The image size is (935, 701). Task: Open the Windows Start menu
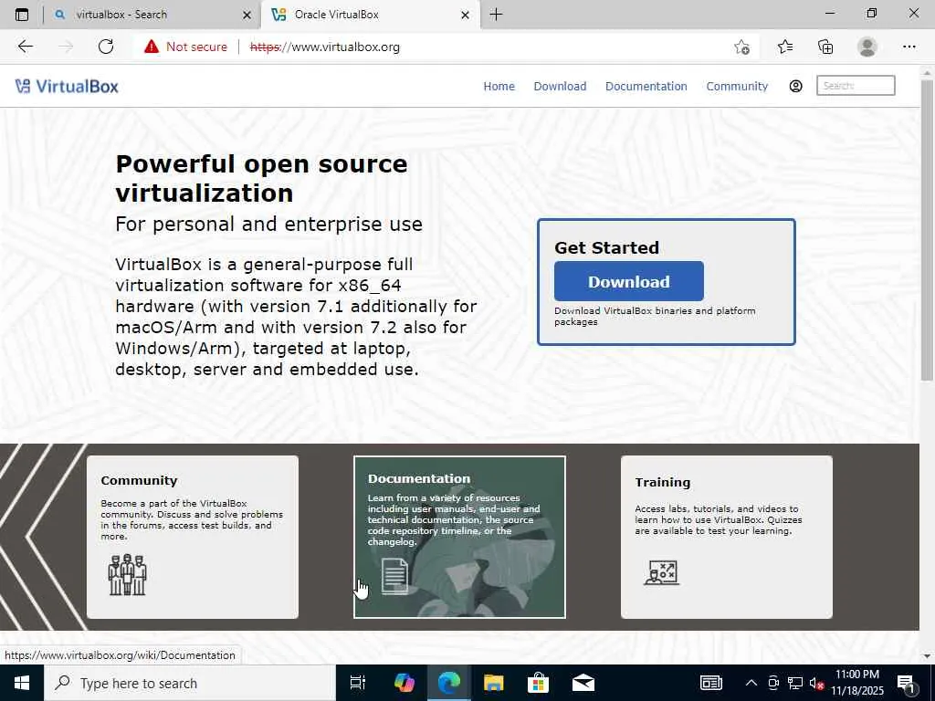(x=22, y=683)
